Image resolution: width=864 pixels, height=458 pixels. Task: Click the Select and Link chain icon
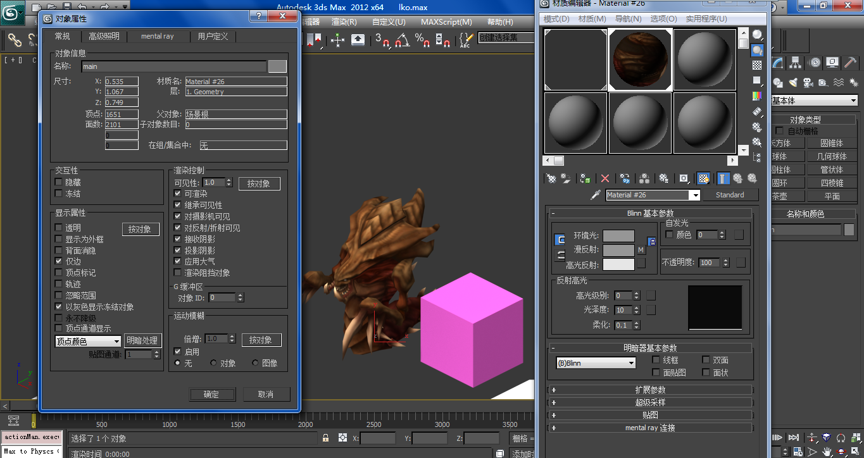tap(14, 40)
